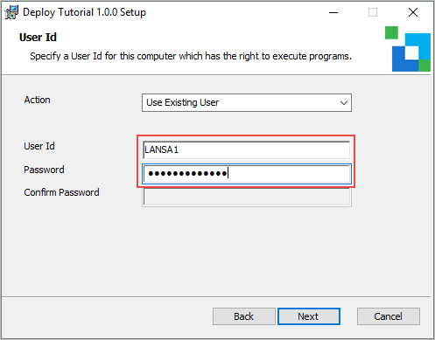Click the disabled Confirm Password field

(247, 198)
